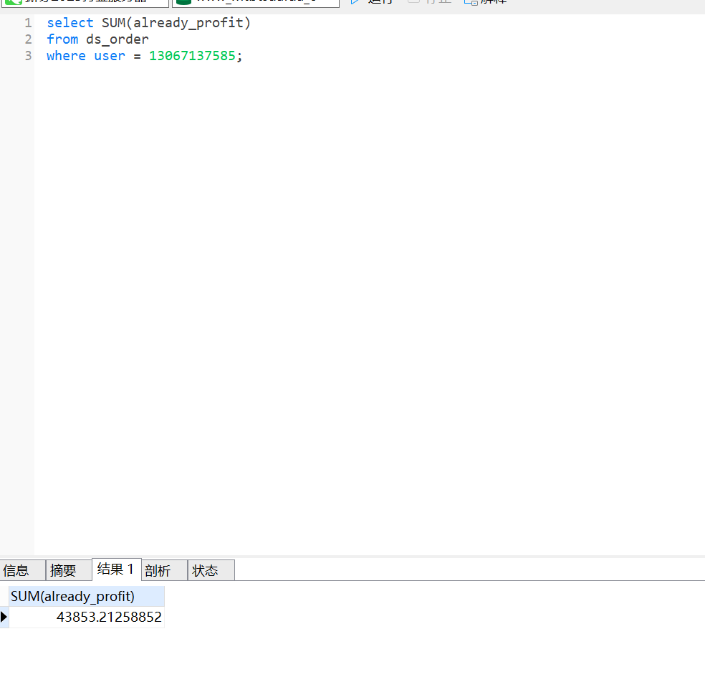The image size is (705, 692).
Task: Click the select keyword on line 1
Action: [x=69, y=23]
